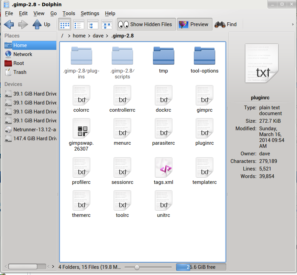Go back with the blue Back arrow
This screenshot has height=275, width=297.
coord(9,24)
